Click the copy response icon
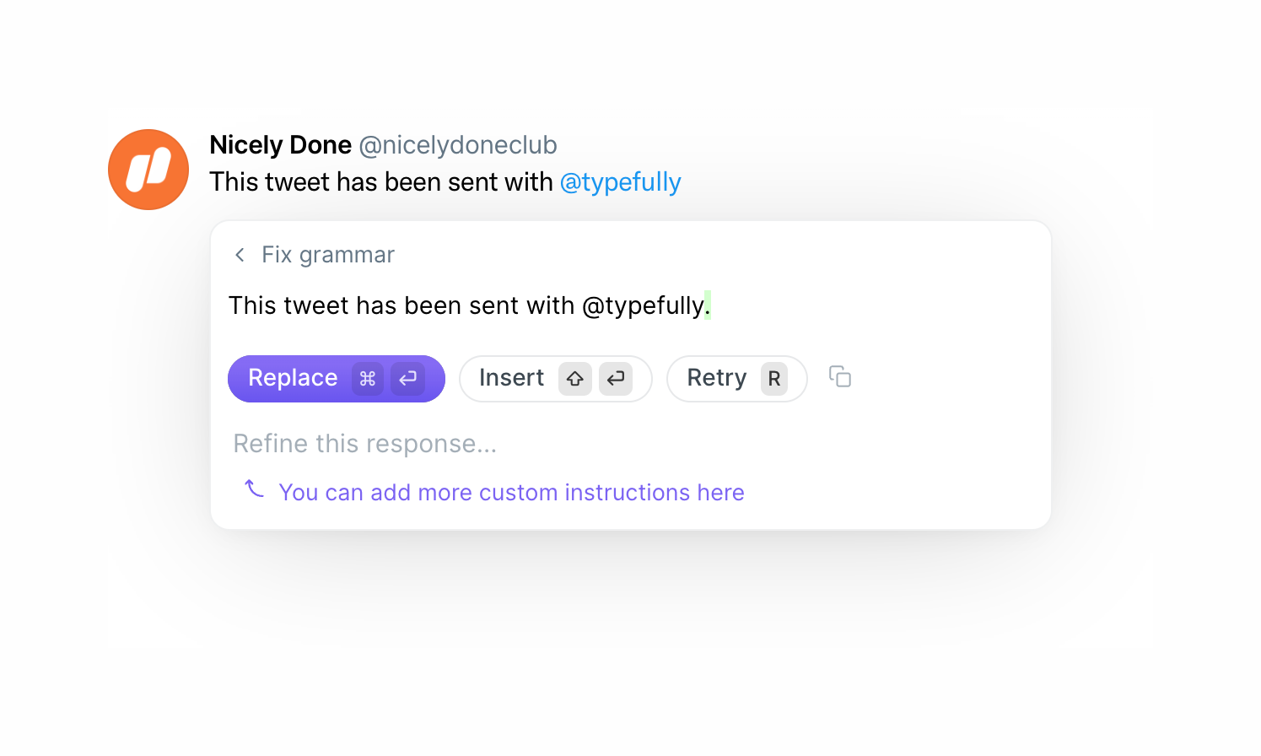 coord(840,377)
